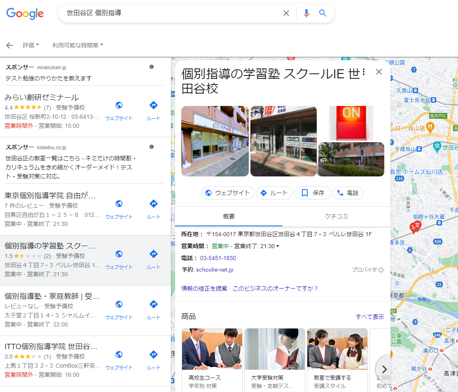Switch to the 概要 tab
Viewport: 458px width, 392px height.
click(229, 216)
